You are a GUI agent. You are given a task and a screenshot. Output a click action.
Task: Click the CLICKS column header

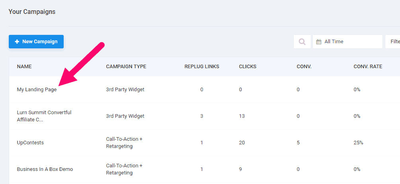[x=248, y=67]
